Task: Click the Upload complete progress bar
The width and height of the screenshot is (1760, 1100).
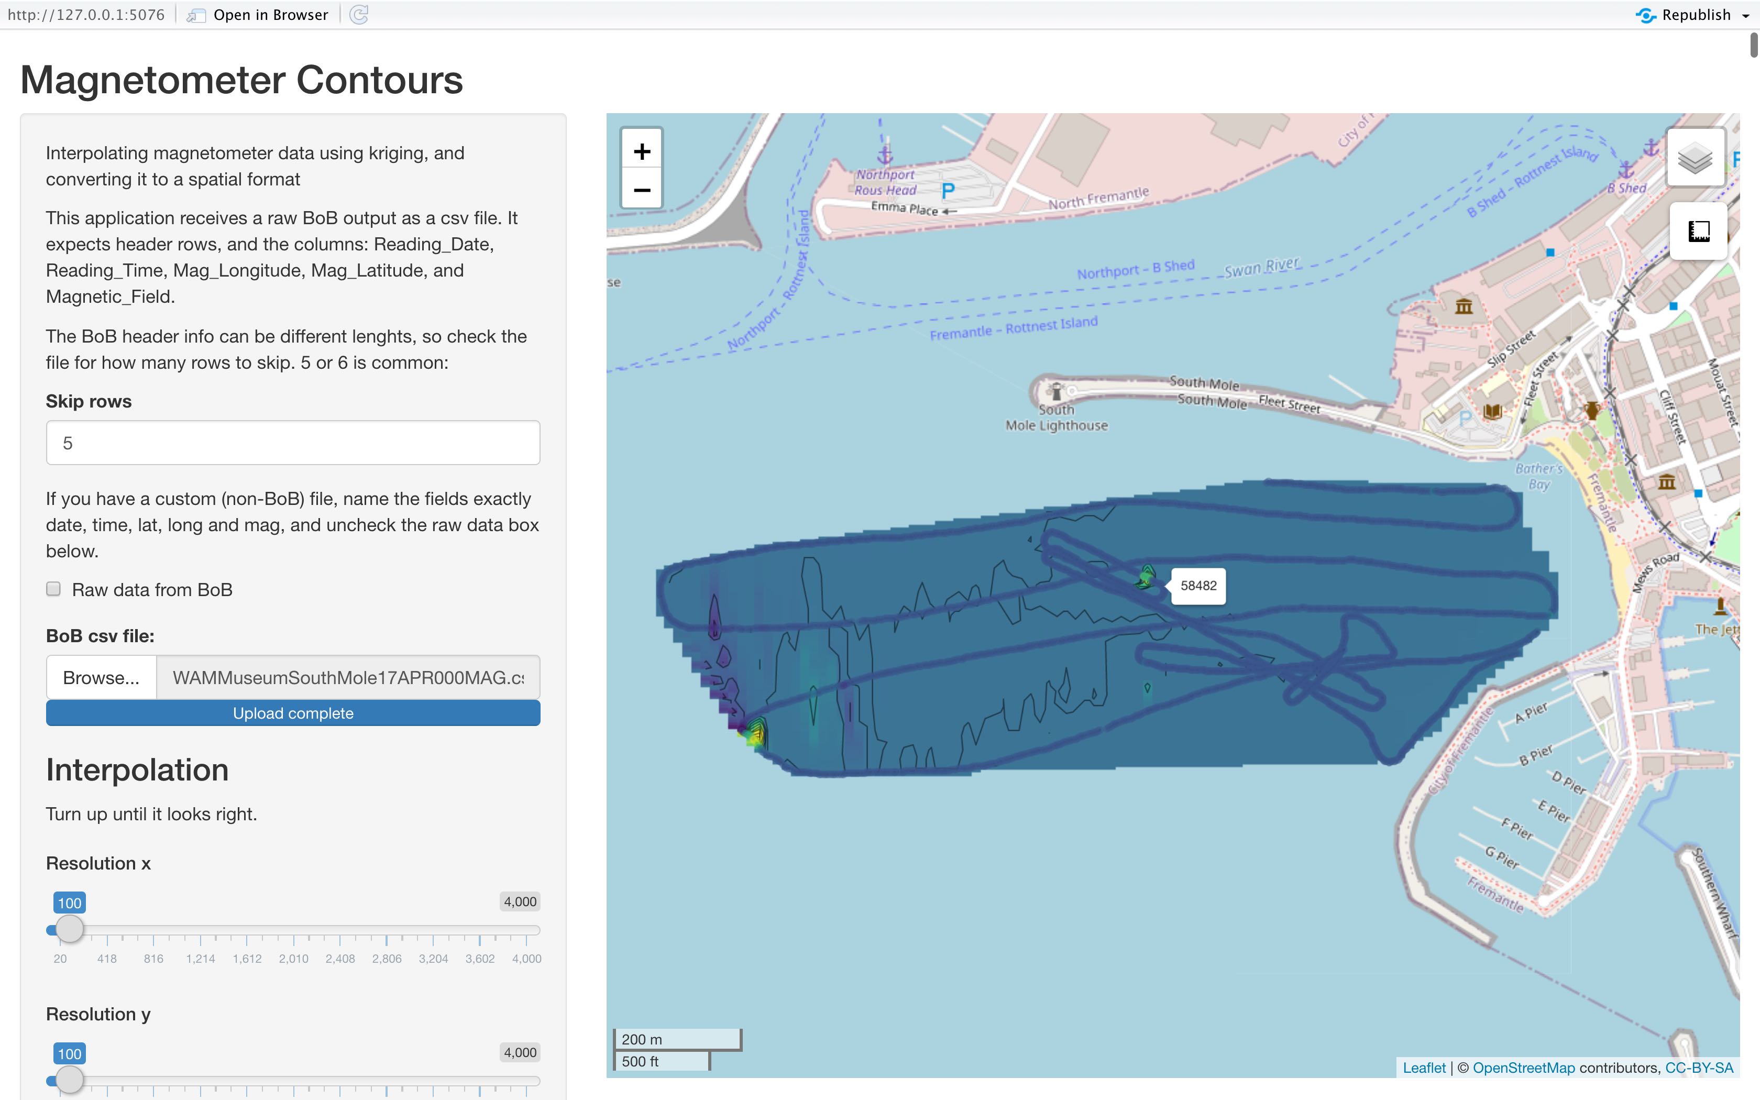Action: [x=292, y=713]
